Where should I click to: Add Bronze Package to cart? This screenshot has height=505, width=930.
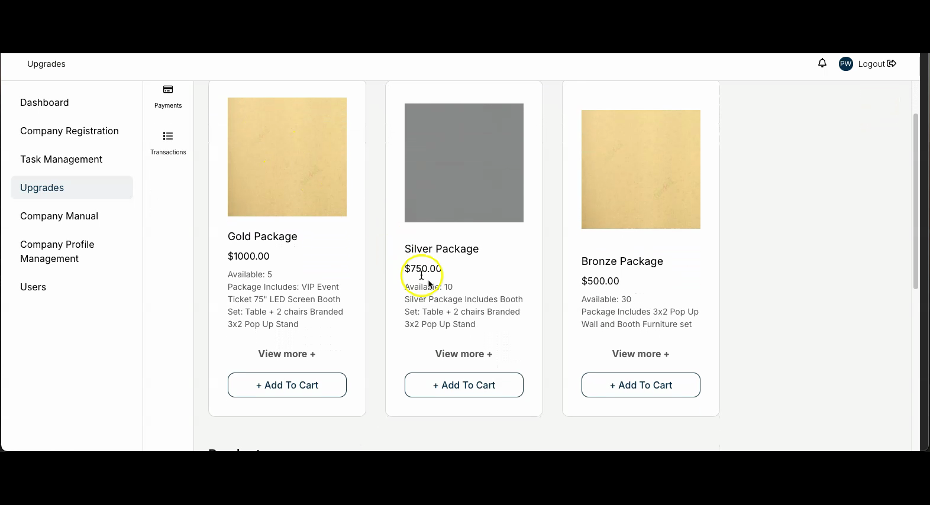(641, 385)
